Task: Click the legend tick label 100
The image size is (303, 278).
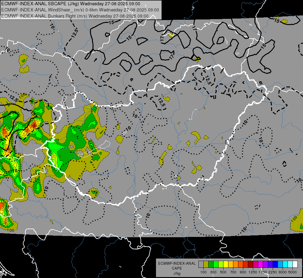Action: pyautogui.click(x=203, y=272)
